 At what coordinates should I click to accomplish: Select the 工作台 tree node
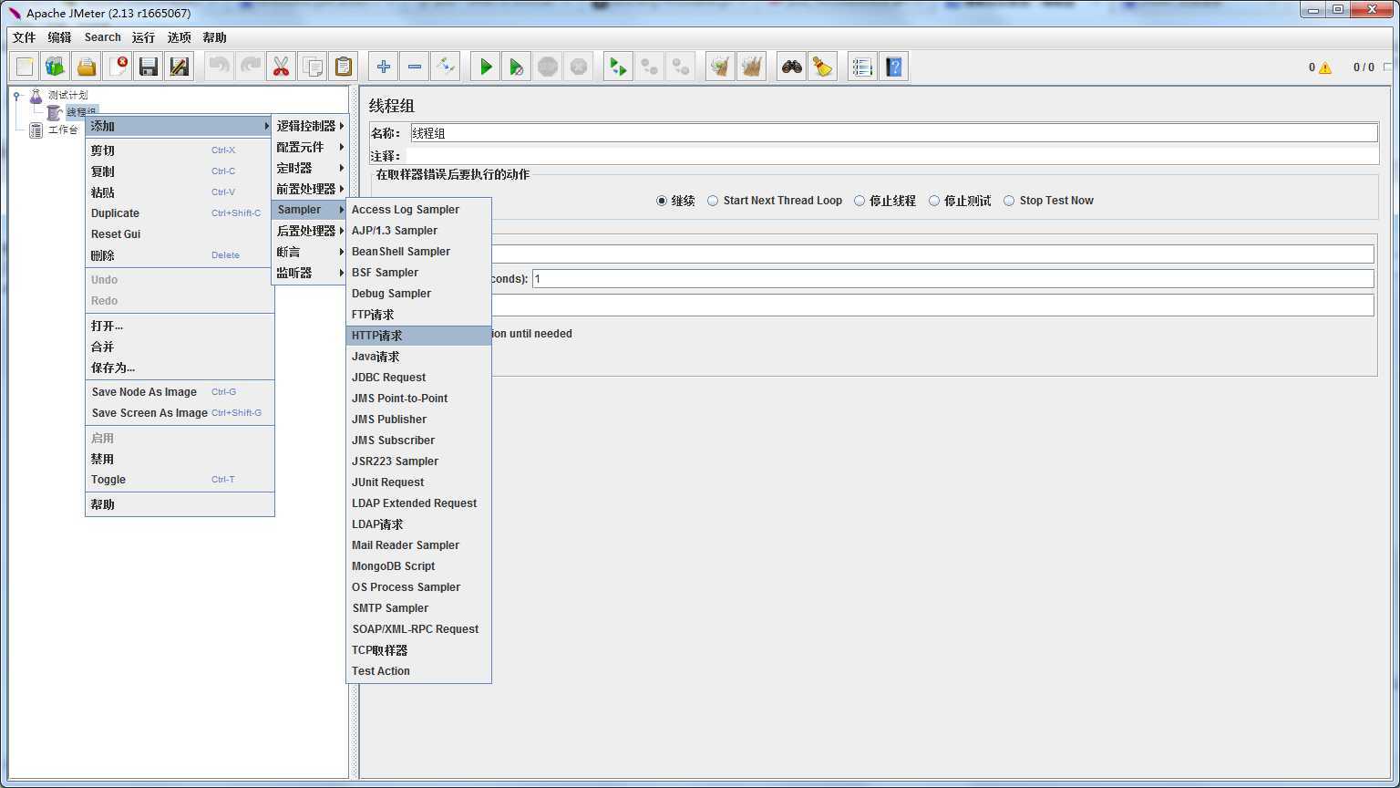pyautogui.click(x=63, y=130)
